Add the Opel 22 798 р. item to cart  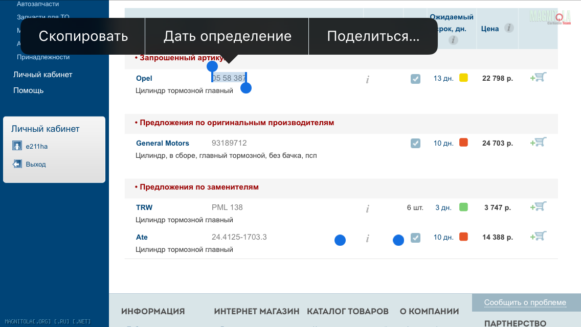pyautogui.click(x=539, y=77)
